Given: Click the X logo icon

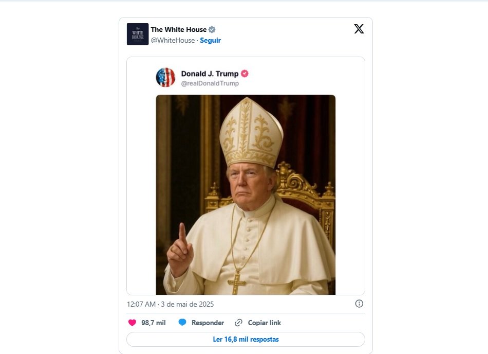Looking at the screenshot, I should [359, 29].
